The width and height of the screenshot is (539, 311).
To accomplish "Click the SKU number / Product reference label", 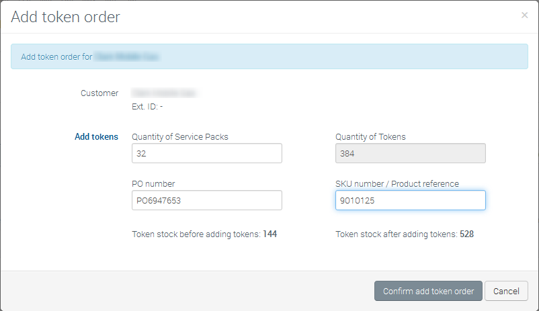I will pyautogui.click(x=397, y=184).
